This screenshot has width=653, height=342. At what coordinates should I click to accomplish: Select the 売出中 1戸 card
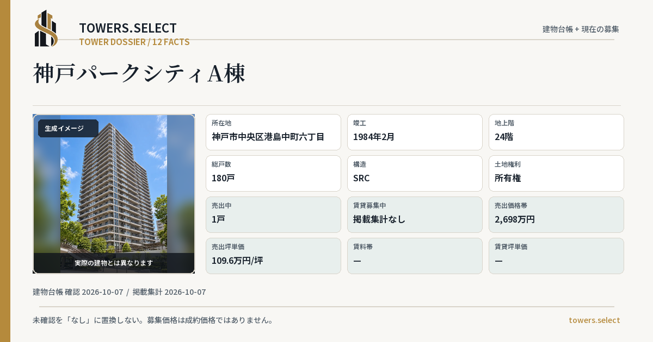click(x=273, y=214)
